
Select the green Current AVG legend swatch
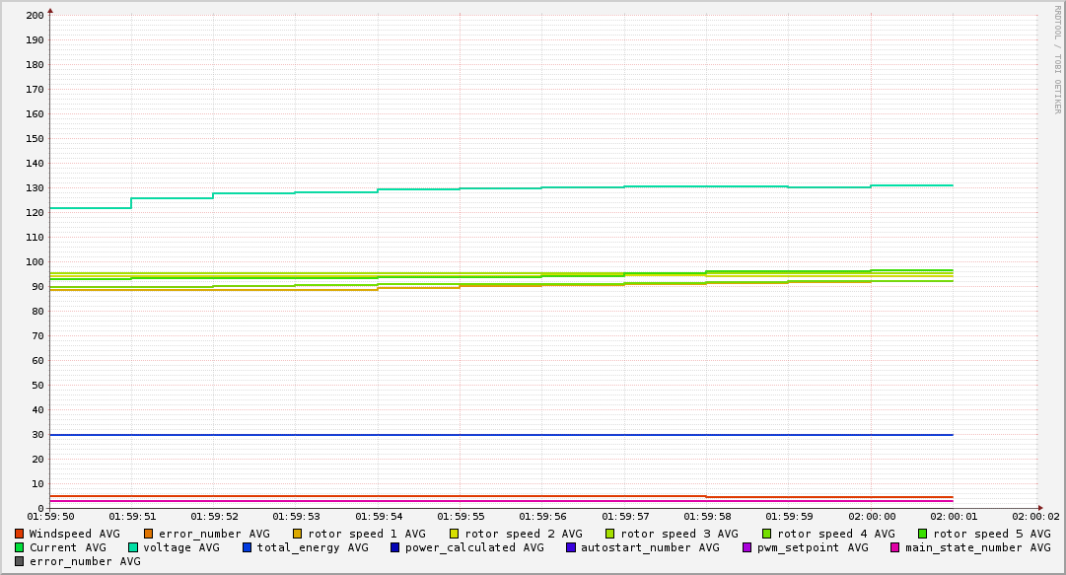click(20, 547)
